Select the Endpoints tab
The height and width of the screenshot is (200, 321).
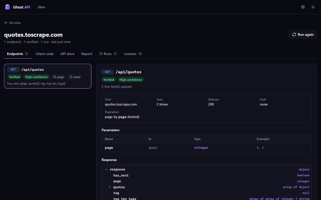(18, 54)
